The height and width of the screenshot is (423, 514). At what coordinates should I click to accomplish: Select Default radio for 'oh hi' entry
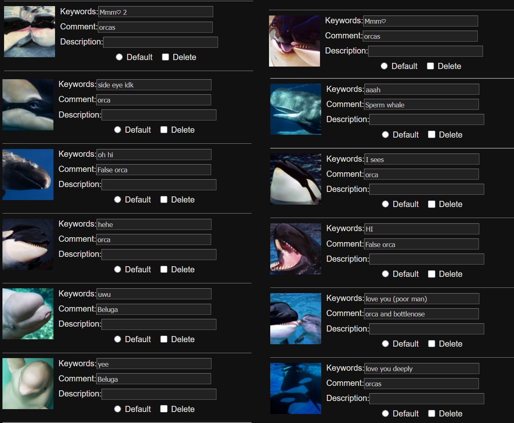(x=117, y=200)
